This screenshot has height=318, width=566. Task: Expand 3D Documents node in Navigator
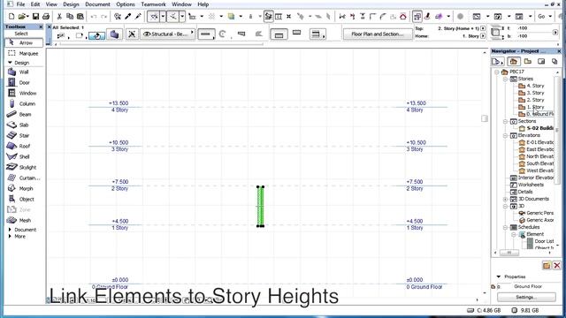click(505, 199)
